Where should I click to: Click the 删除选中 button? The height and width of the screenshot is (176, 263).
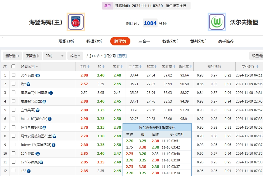click(x=12, y=56)
